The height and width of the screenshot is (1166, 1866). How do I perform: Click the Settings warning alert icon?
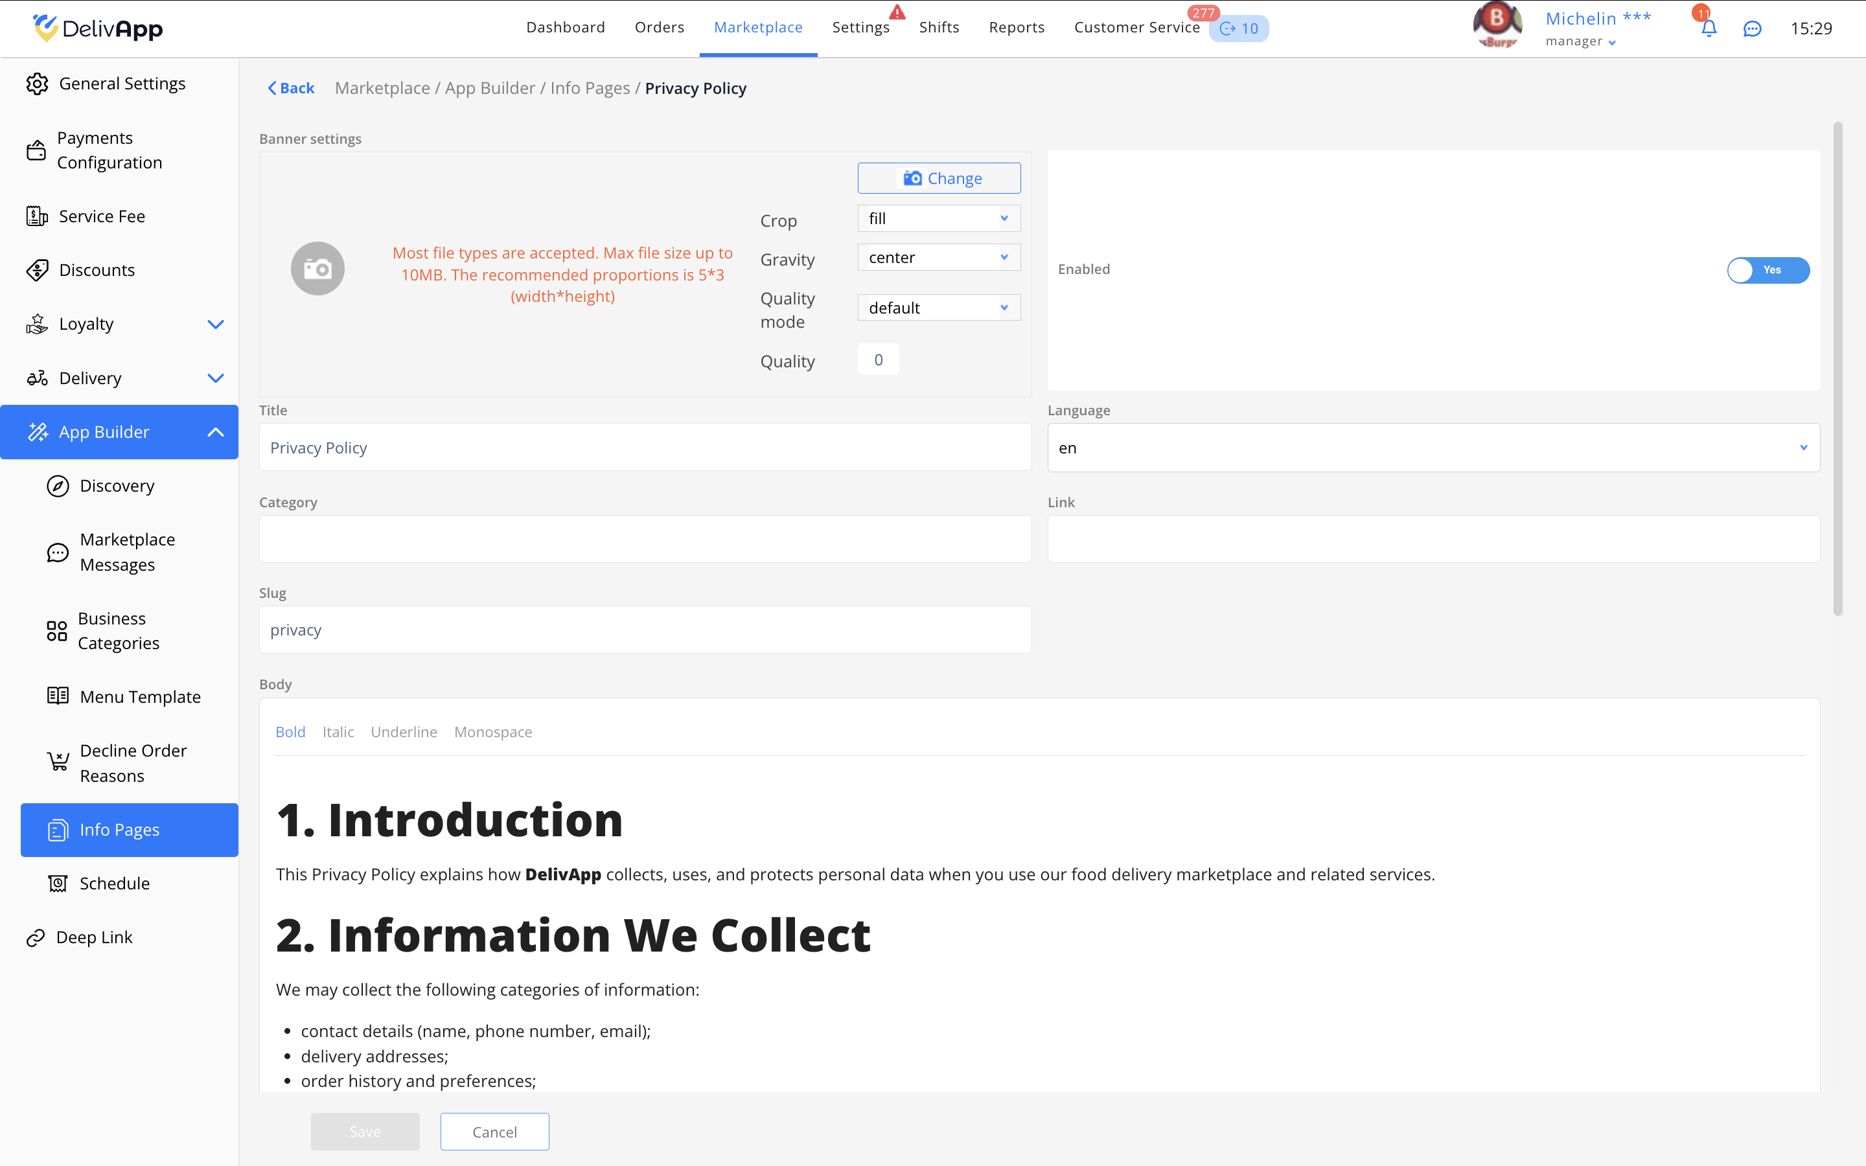(897, 12)
